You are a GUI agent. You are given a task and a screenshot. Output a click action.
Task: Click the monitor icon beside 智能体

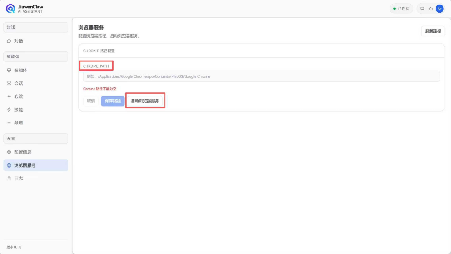(x=9, y=70)
